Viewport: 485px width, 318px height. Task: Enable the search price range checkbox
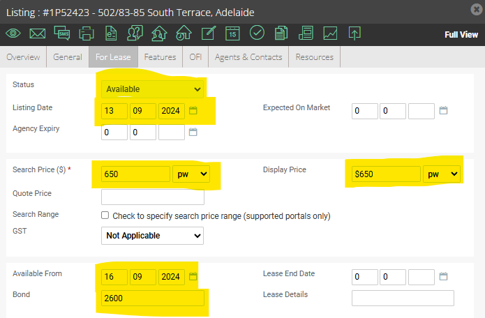(105, 215)
